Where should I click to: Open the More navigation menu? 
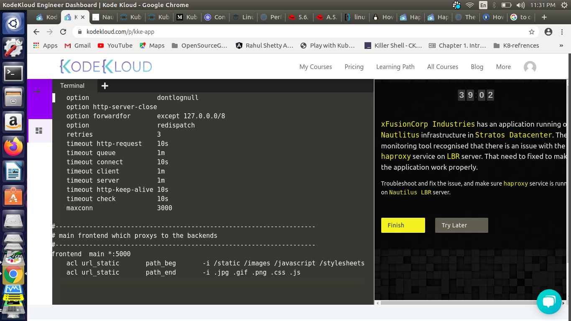(x=503, y=67)
